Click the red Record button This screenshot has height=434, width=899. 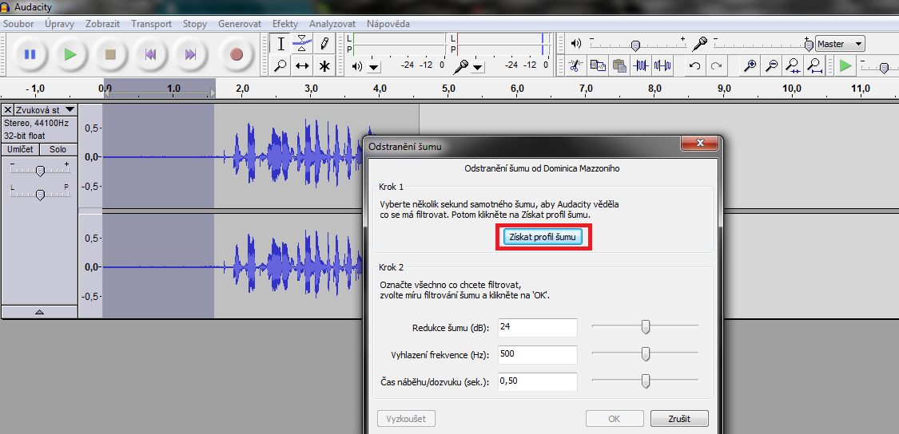coord(237,54)
